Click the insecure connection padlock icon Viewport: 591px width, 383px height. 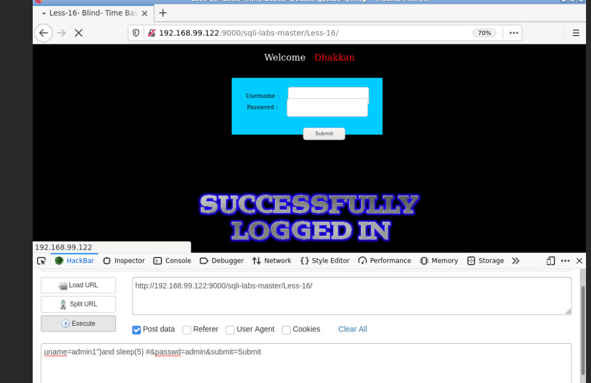pyautogui.click(x=151, y=33)
